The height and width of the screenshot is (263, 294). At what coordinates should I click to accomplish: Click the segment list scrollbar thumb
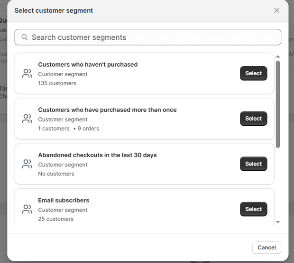point(278,105)
